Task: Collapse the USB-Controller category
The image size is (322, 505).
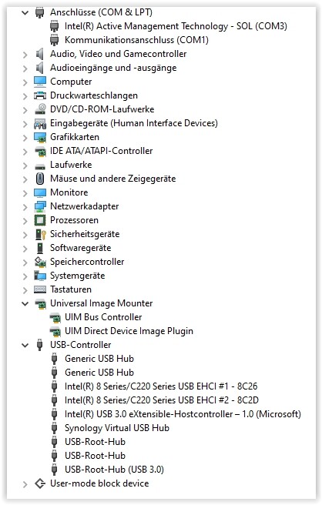Action: coord(25,345)
